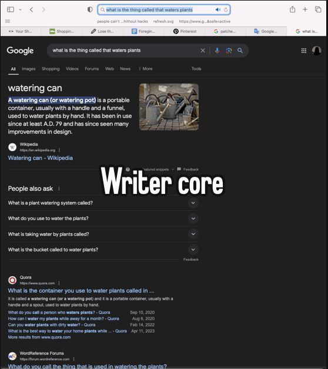This screenshot has height=369, width=328.
Task: Switch to Videos results
Action: point(72,69)
